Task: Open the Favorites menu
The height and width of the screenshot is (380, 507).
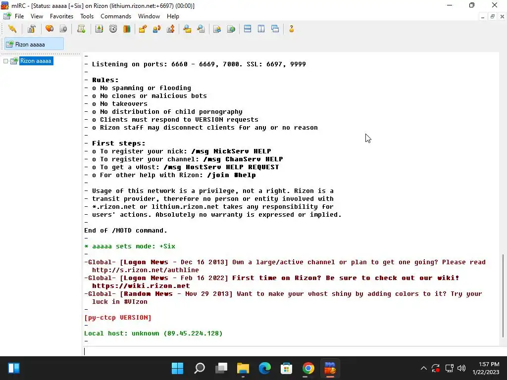Action: [x=61, y=16]
